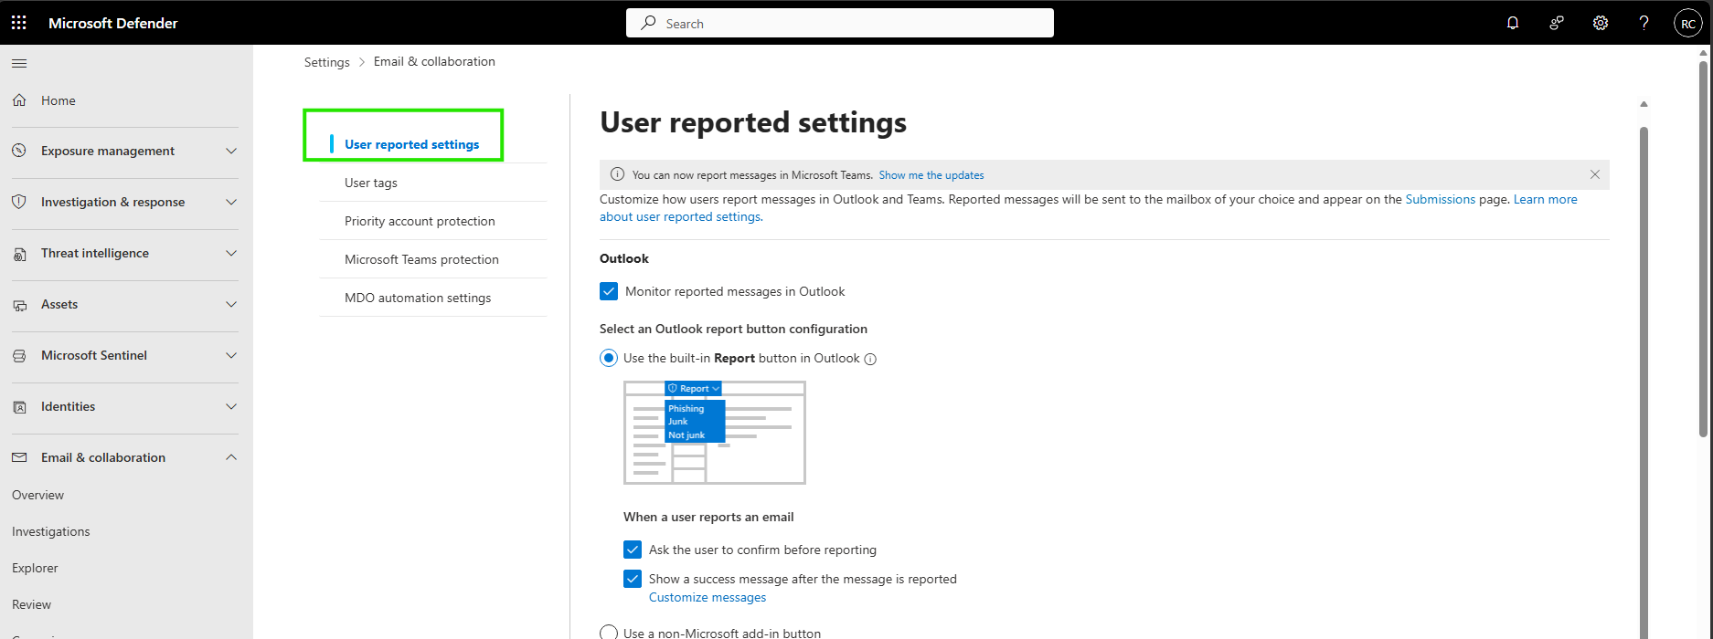The height and width of the screenshot is (639, 1713).
Task: Click the search magnifier icon
Action: 648,23
